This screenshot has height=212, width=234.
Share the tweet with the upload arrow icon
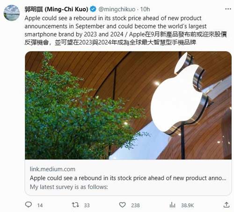[x=227, y=205]
